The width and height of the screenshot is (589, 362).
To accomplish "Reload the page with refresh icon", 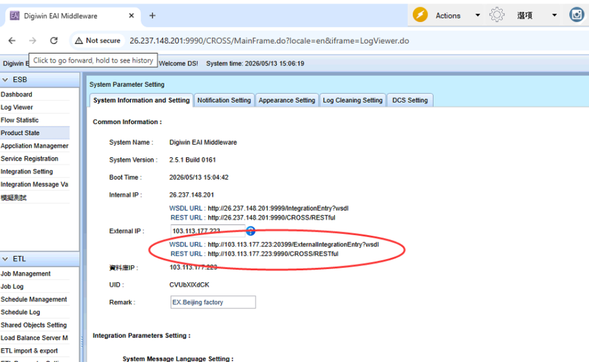I will point(54,40).
